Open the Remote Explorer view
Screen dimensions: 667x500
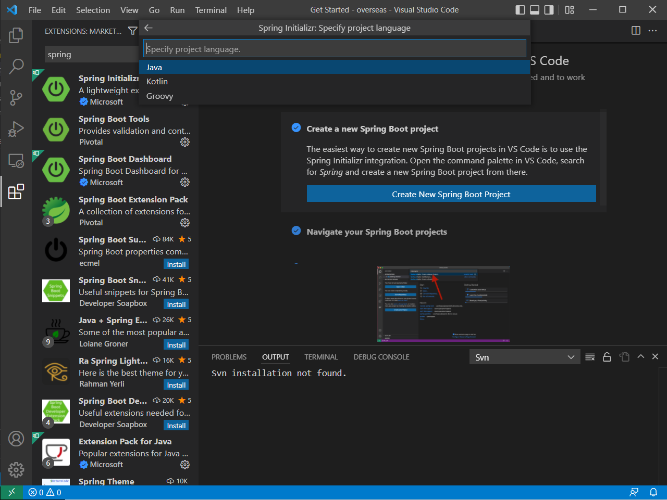pyautogui.click(x=16, y=160)
